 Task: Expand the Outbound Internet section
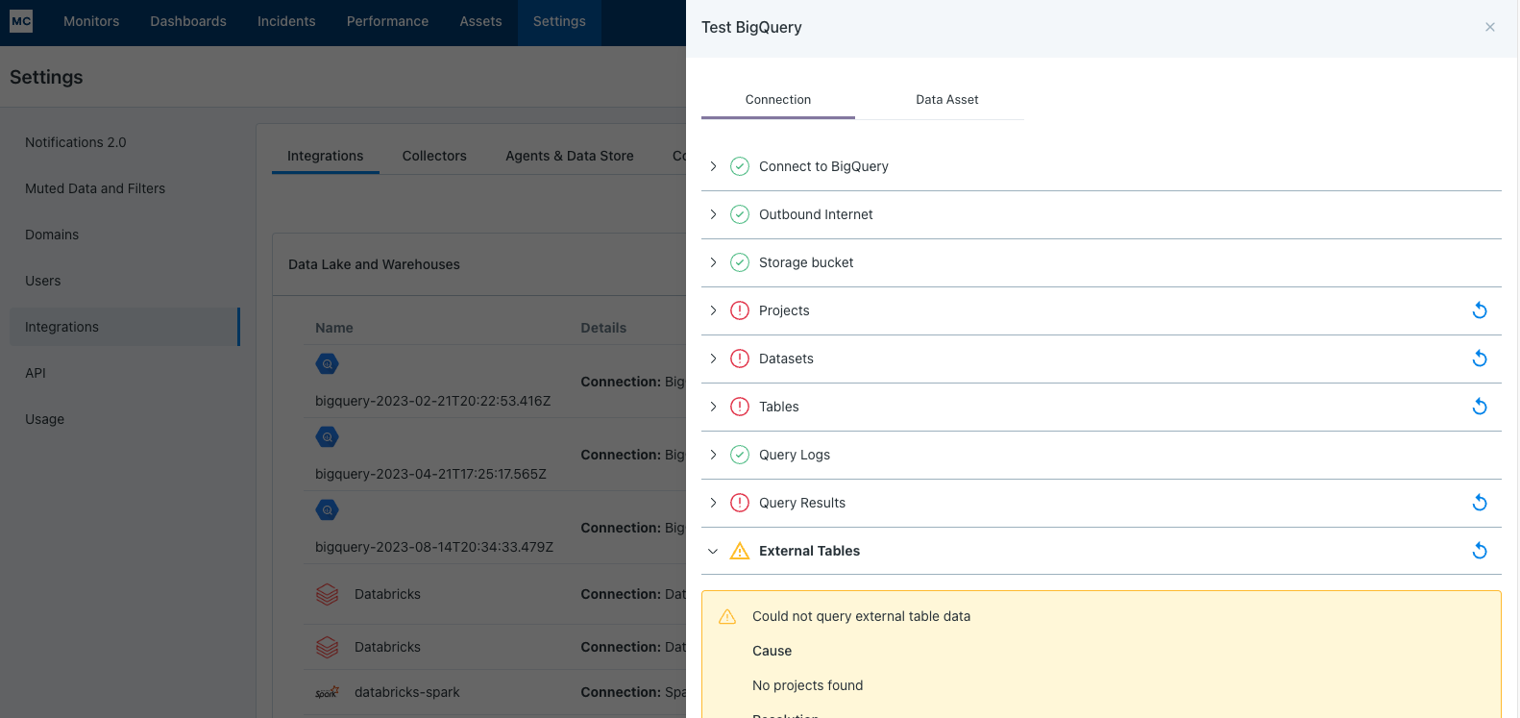pyautogui.click(x=713, y=214)
